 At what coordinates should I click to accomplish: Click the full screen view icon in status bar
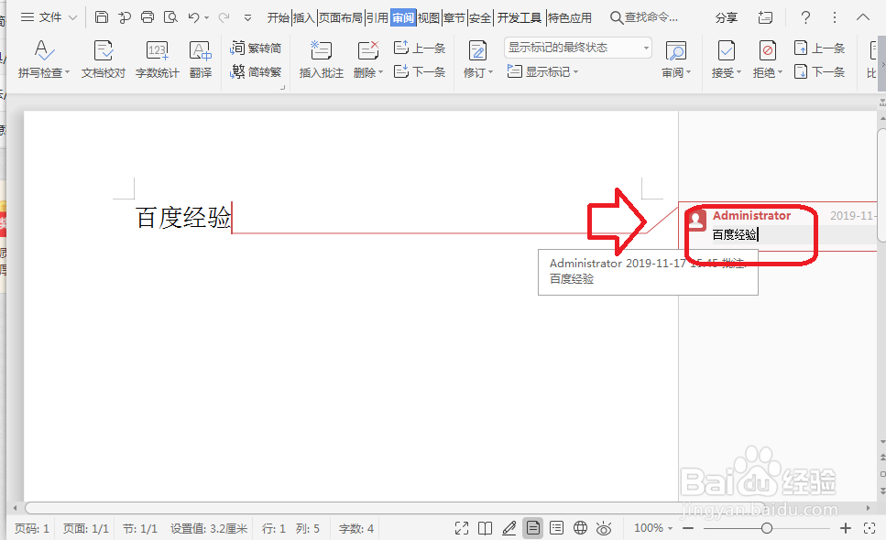tap(462, 528)
